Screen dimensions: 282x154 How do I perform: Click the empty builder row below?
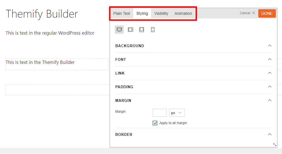tap(58, 90)
